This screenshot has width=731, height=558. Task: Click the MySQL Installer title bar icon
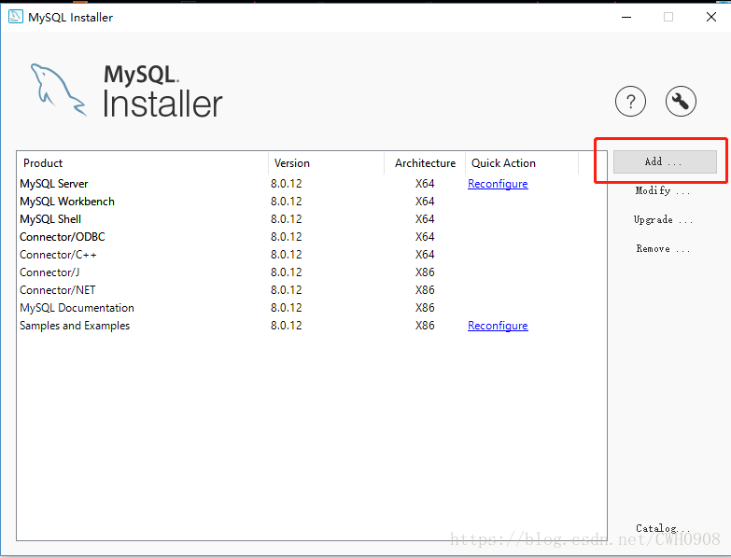coord(15,17)
